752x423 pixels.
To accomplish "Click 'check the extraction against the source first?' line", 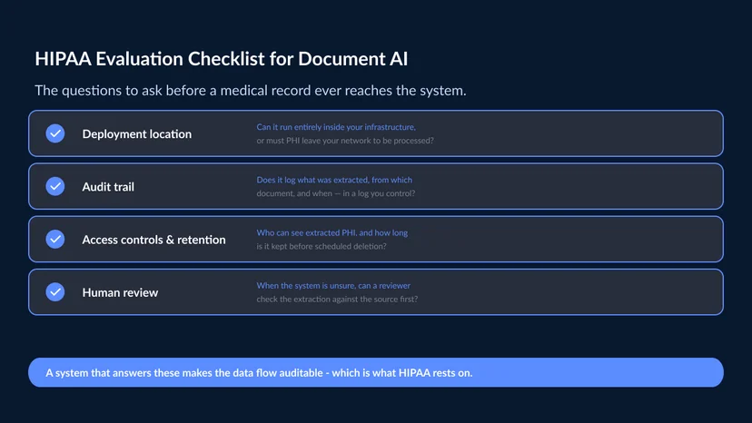I will pyautogui.click(x=337, y=299).
